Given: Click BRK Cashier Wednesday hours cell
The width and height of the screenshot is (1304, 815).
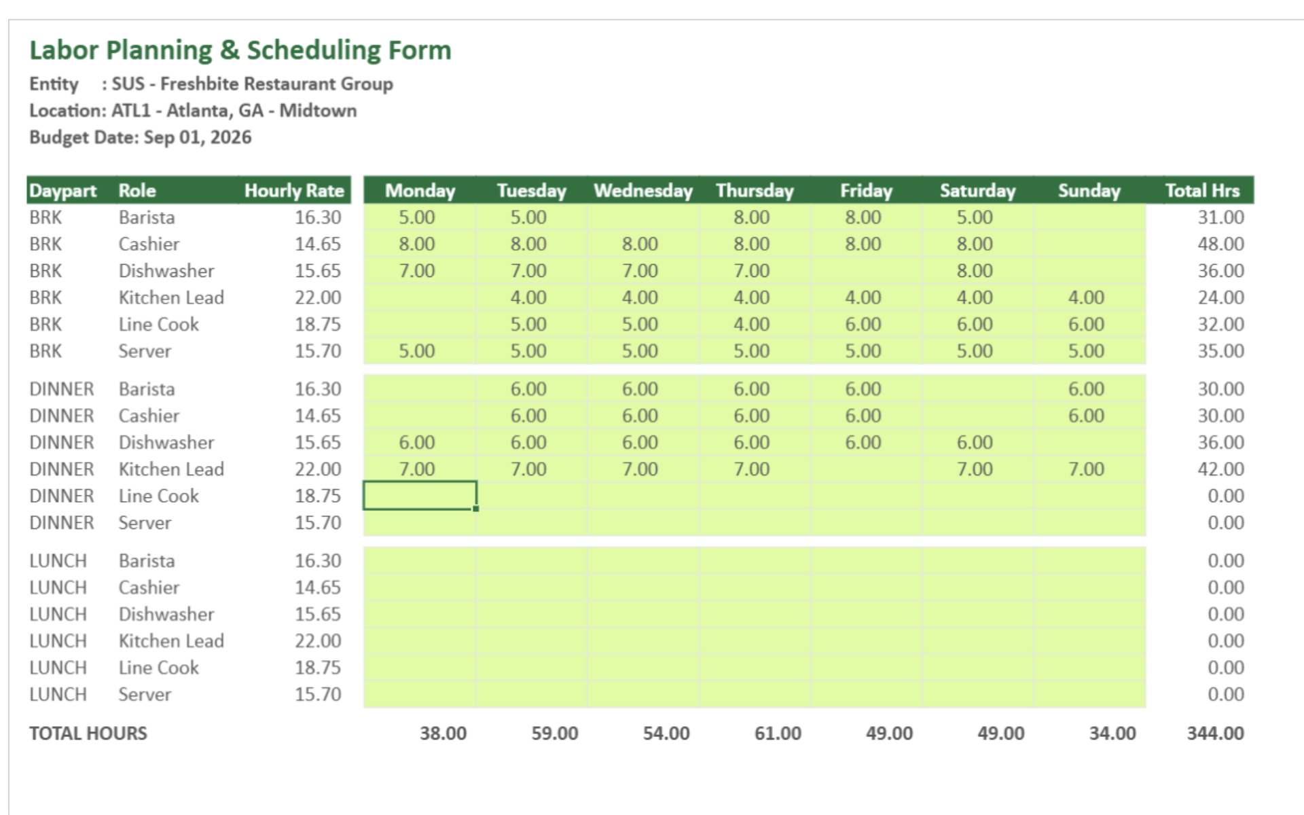Looking at the screenshot, I should coord(640,244).
